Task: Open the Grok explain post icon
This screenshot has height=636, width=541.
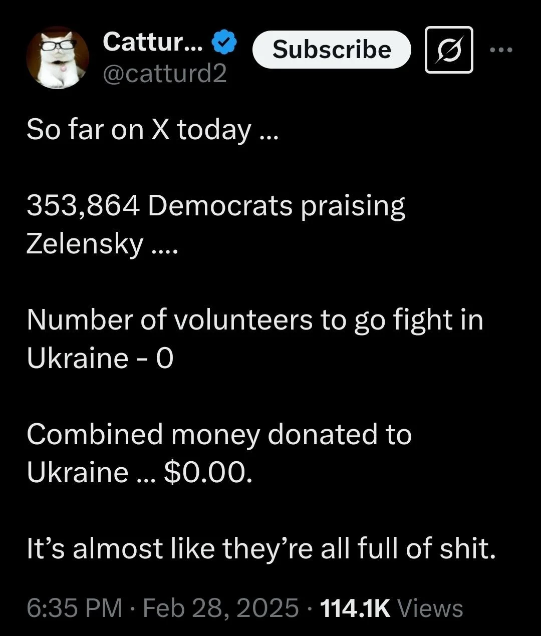Action: point(449,50)
